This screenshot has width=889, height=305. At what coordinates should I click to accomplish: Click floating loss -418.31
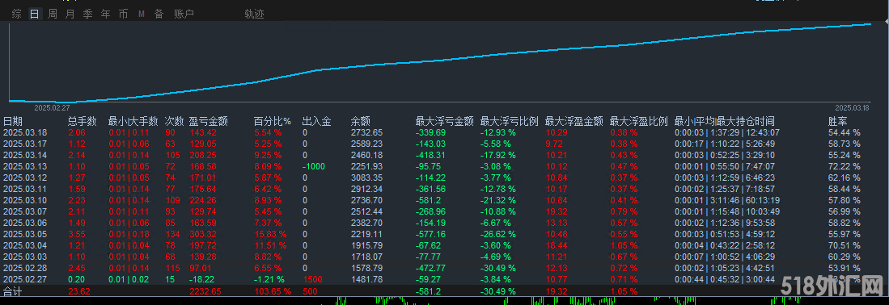click(x=430, y=155)
